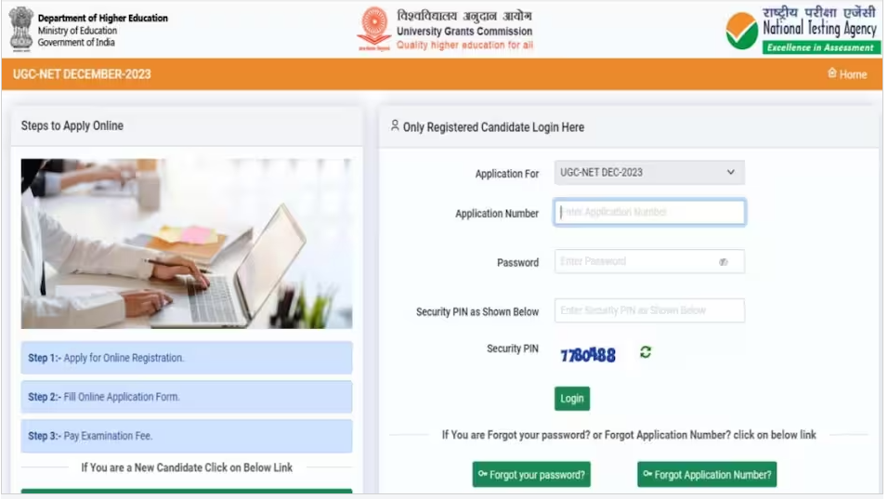The image size is (888, 499).
Task: Click the candidate user icon beside login heading
Action: click(x=395, y=125)
